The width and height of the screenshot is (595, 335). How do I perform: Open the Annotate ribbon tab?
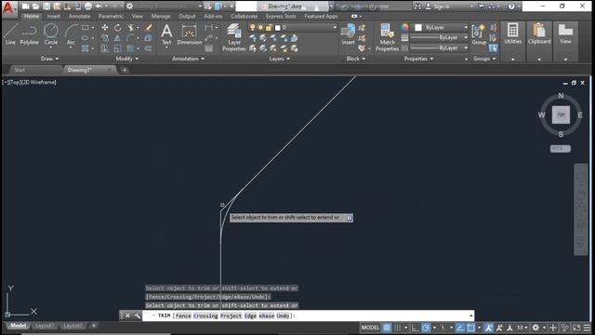click(x=79, y=16)
